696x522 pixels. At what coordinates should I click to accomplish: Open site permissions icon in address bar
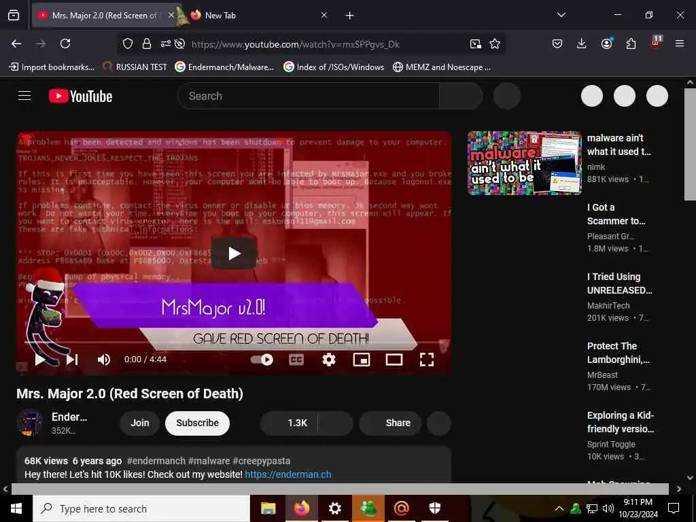point(166,43)
